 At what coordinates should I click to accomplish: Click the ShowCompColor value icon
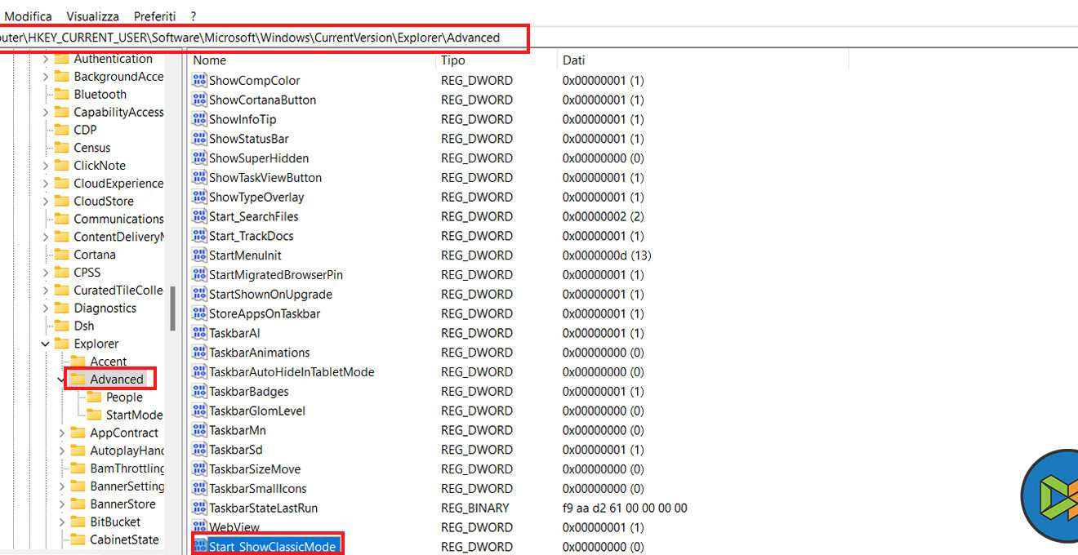click(199, 80)
